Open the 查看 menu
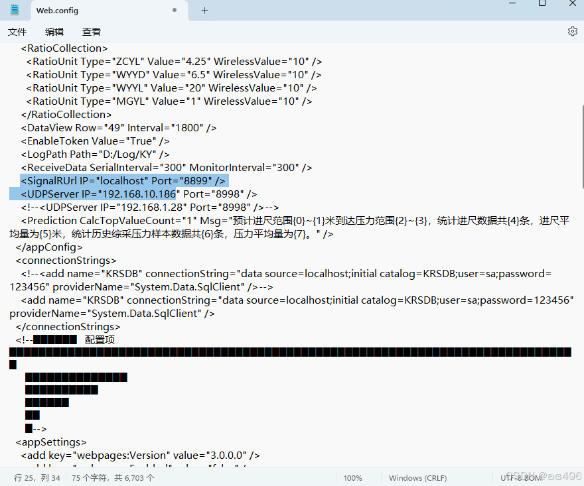Viewport: 584px width, 486px height. click(92, 32)
